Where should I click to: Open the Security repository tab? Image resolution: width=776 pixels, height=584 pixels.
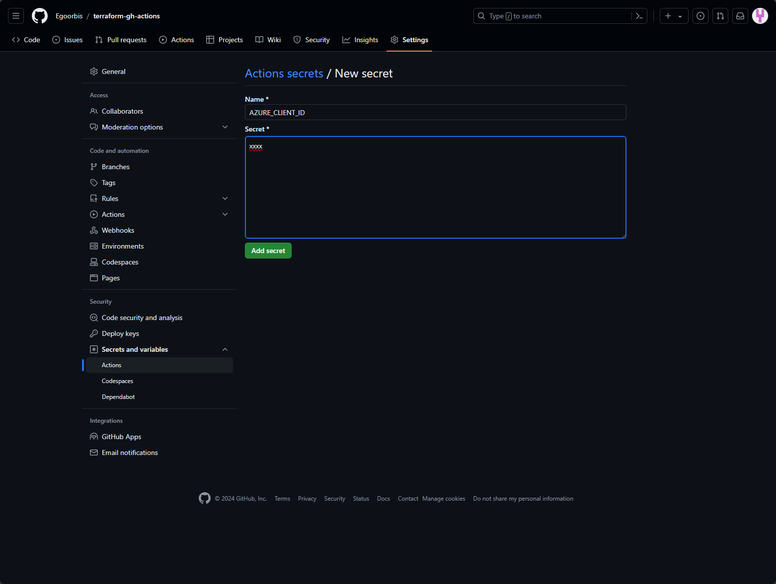(x=311, y=40)
